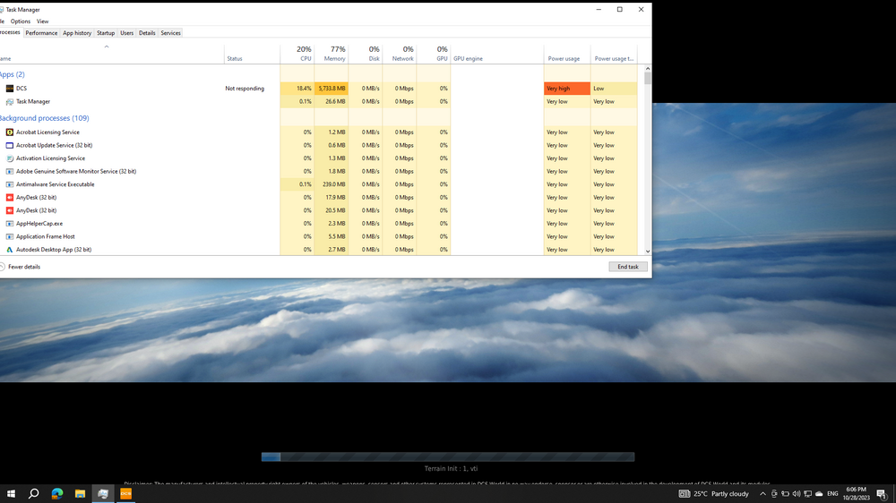Image resolution: width=896 pixels, height=503 pixels.
Task: Click ENG language indicator
Action: tap(832, 494)
